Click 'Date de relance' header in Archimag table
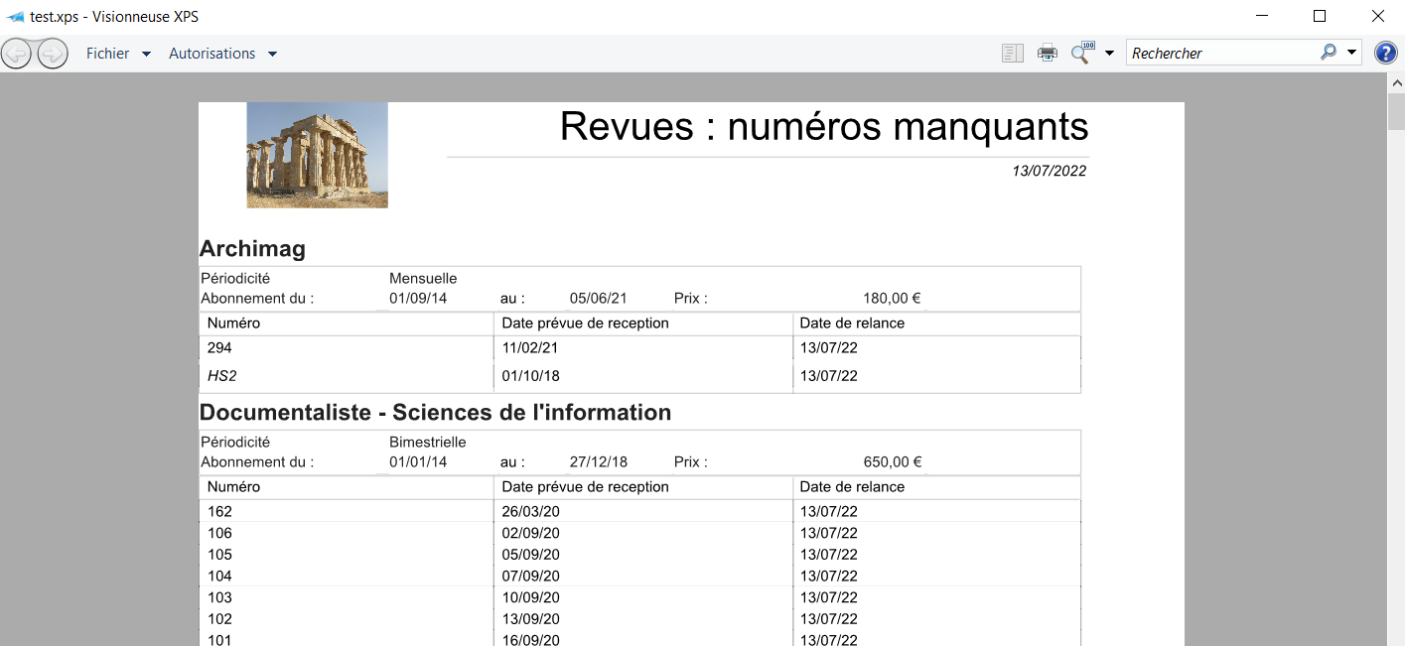Image resolution: width=1405 pixels, height=646 pixels. click(852, 323)
